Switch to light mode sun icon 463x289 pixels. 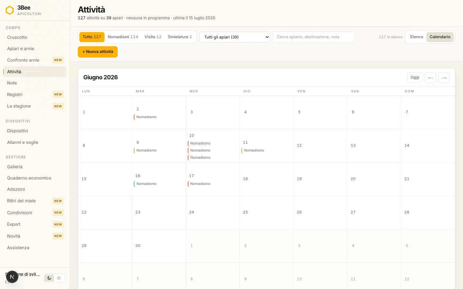point(59,278)
